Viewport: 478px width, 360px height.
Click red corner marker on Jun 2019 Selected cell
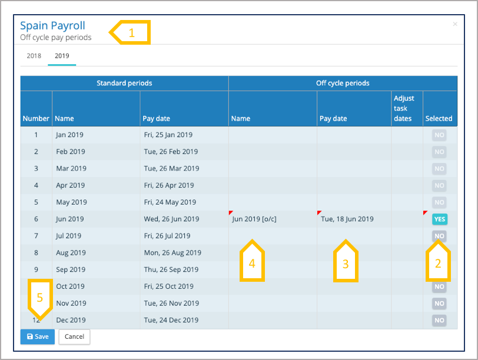425,212
